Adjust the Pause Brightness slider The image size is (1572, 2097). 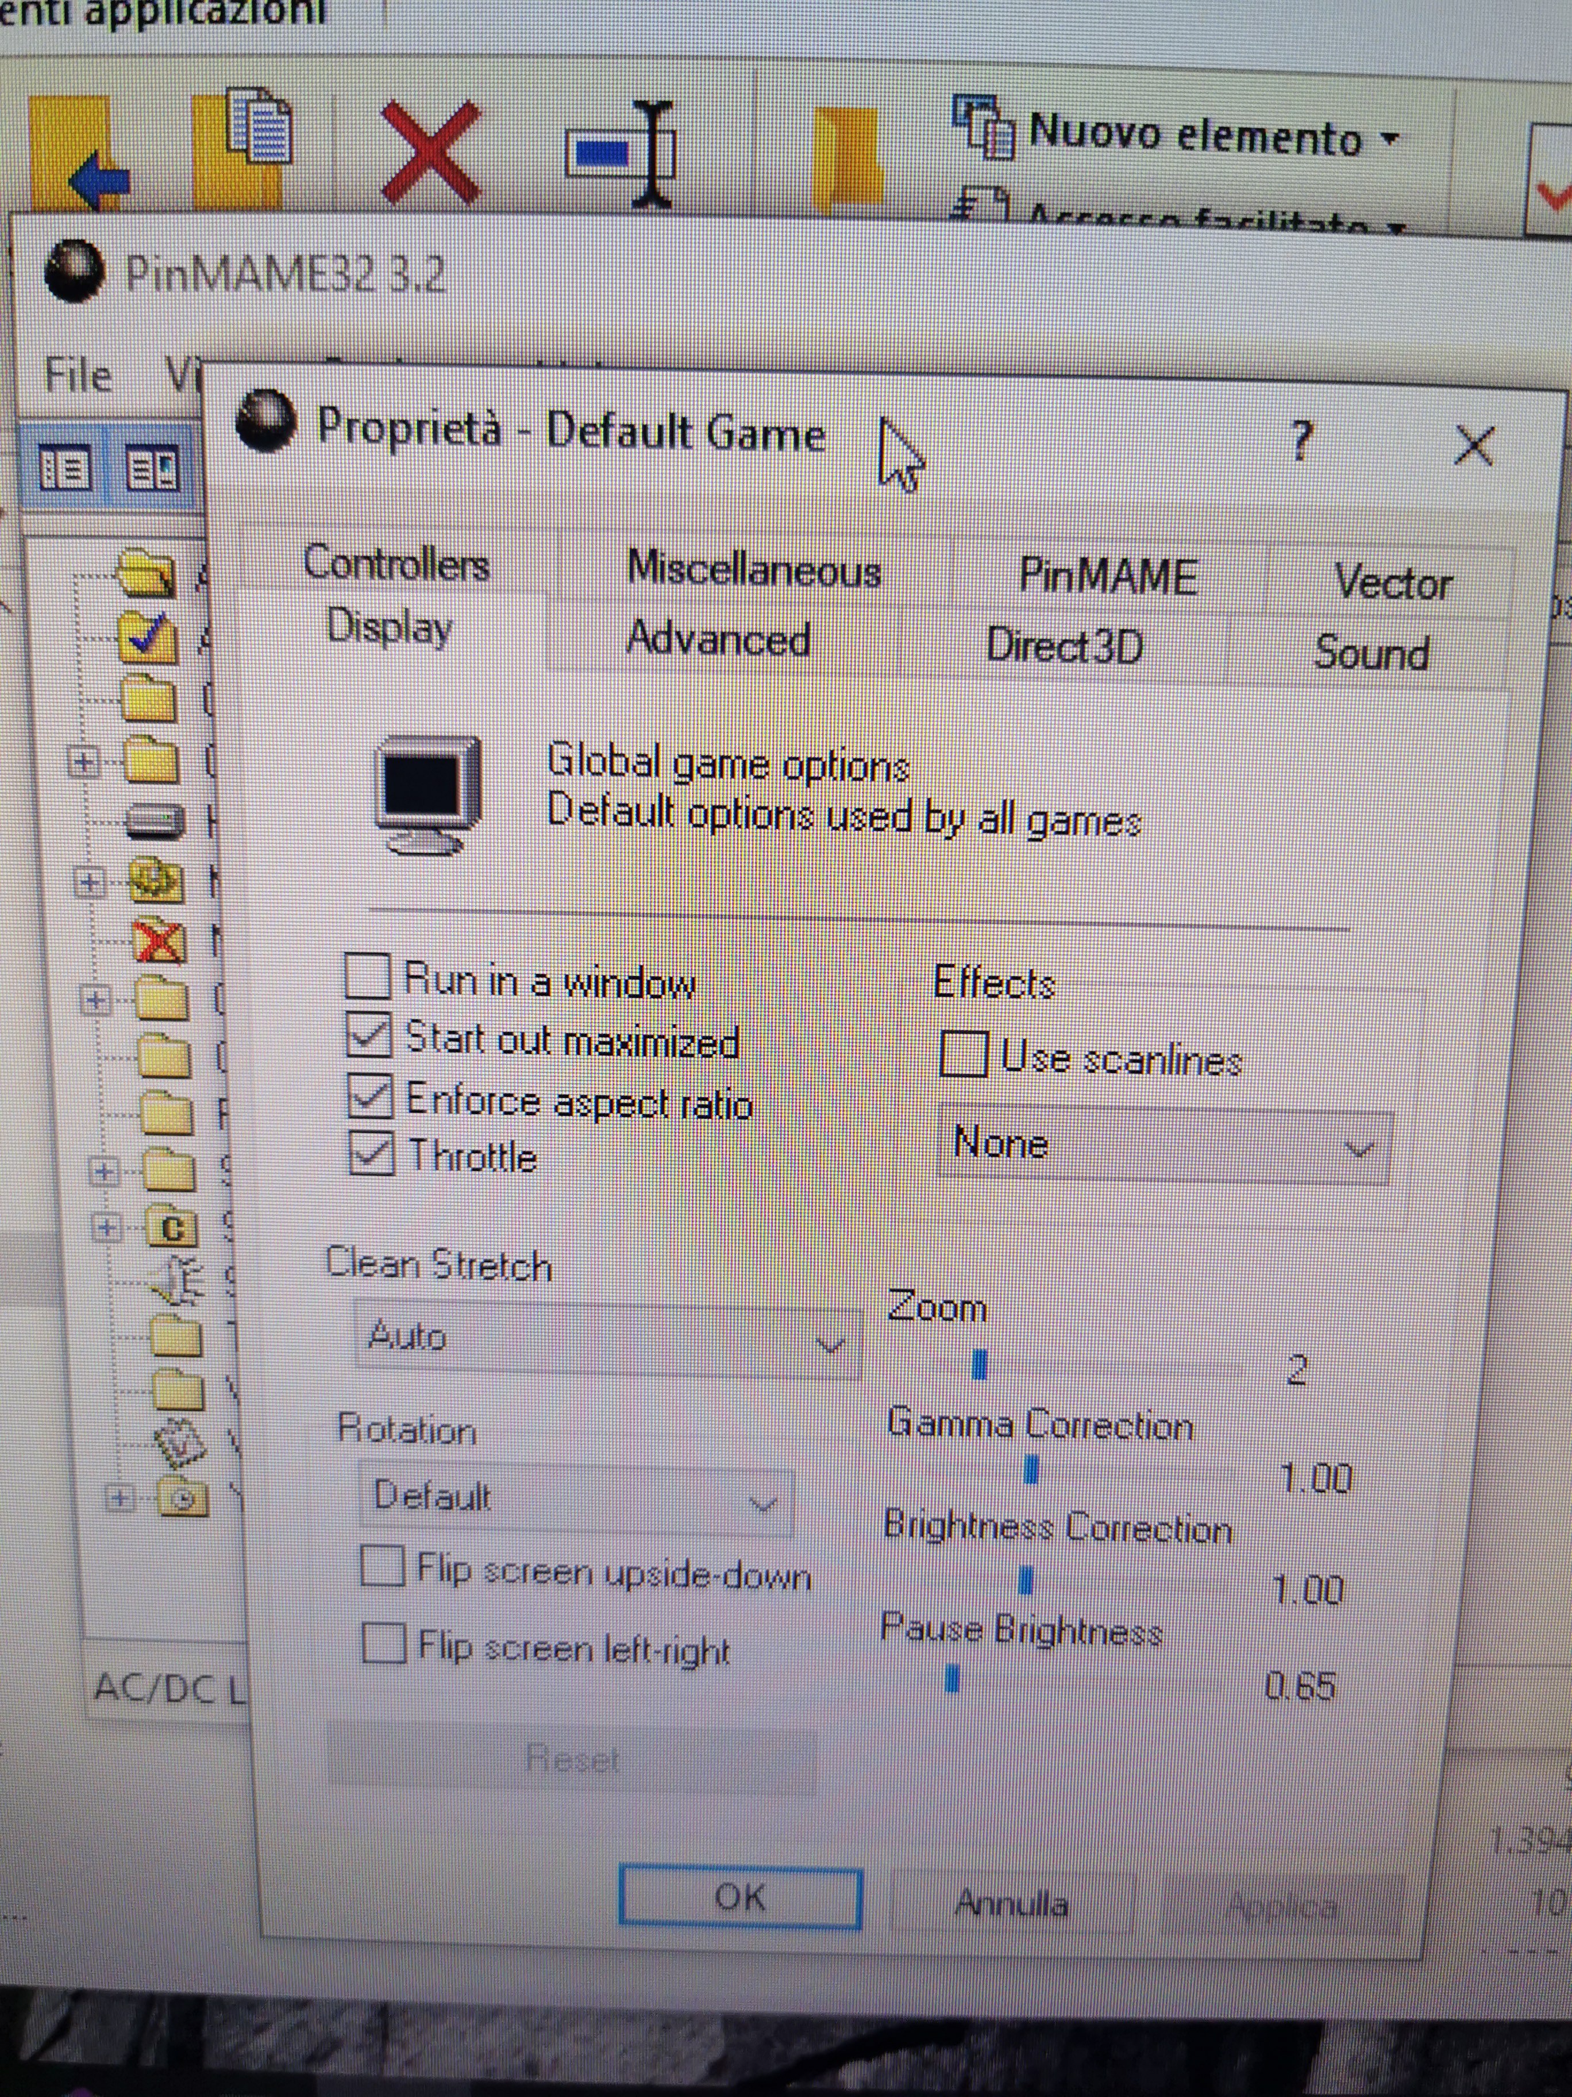[x=952, y=1679]
